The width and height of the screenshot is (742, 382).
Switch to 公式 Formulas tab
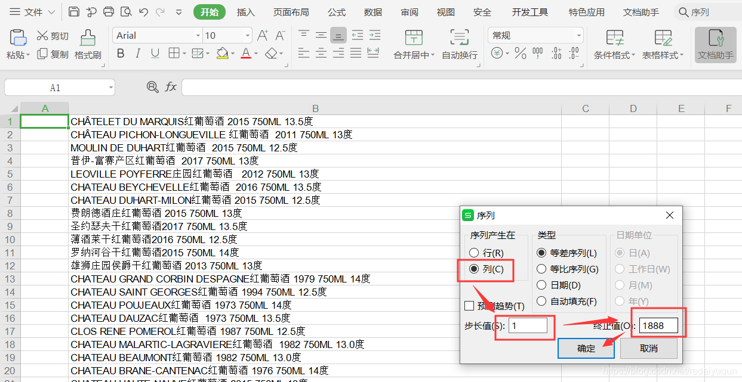point(337,12)
